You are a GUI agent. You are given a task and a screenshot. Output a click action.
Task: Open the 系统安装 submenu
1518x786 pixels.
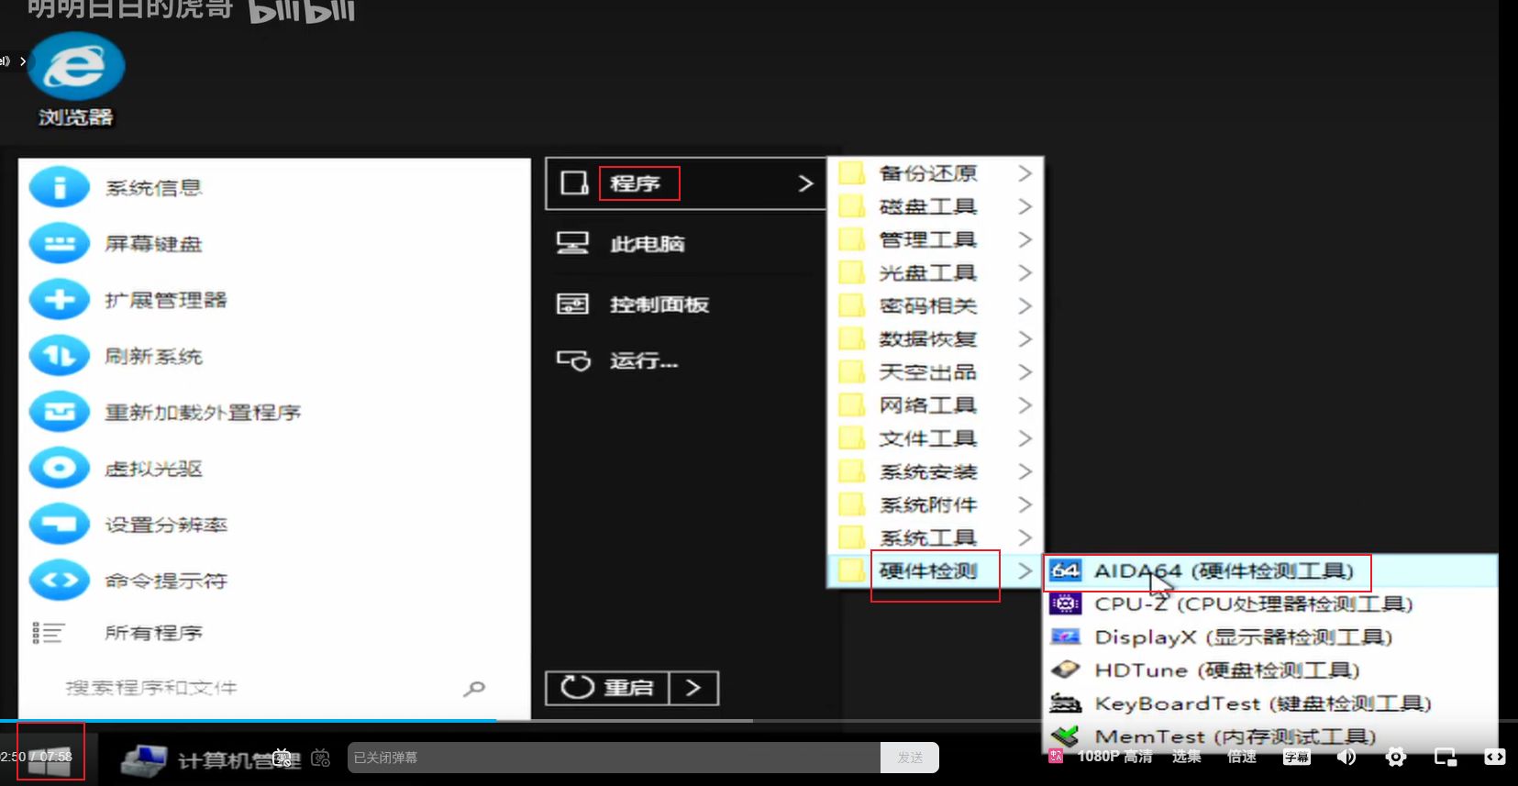click(936, 471)
